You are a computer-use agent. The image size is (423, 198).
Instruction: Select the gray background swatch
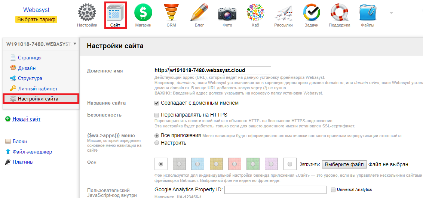(179, 164)
